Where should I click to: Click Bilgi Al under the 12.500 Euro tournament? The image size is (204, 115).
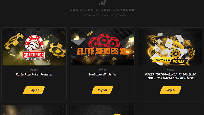click(171, 90)
